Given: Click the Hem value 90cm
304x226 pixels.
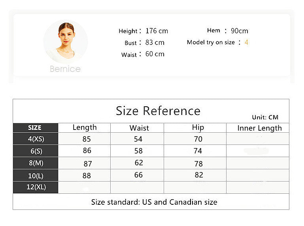Looking at the screenshot, I should tap(240, 31).
